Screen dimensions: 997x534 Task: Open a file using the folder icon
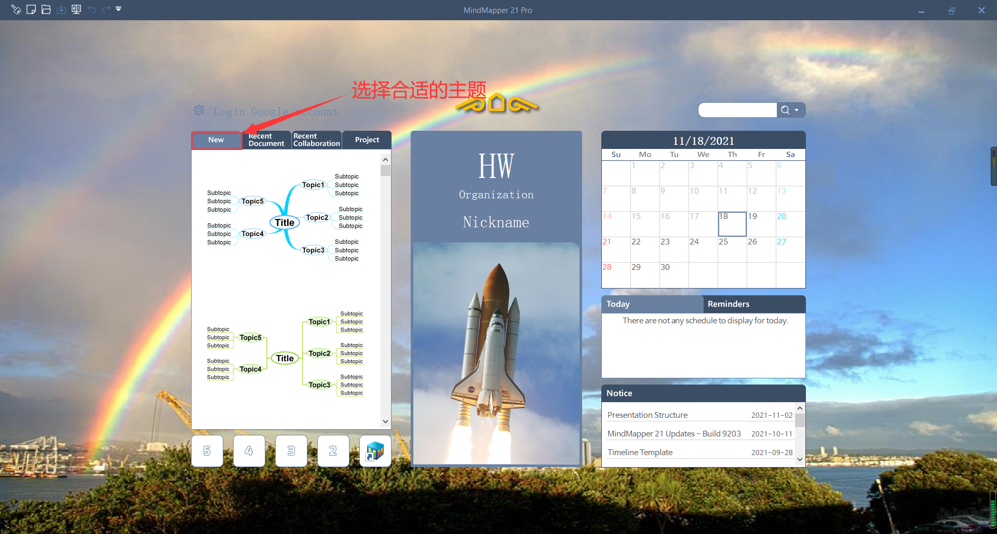tap(46, 9)
